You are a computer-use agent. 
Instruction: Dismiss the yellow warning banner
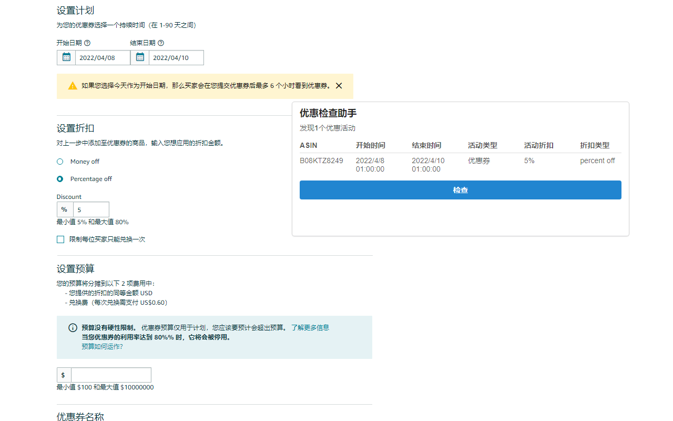339,85
